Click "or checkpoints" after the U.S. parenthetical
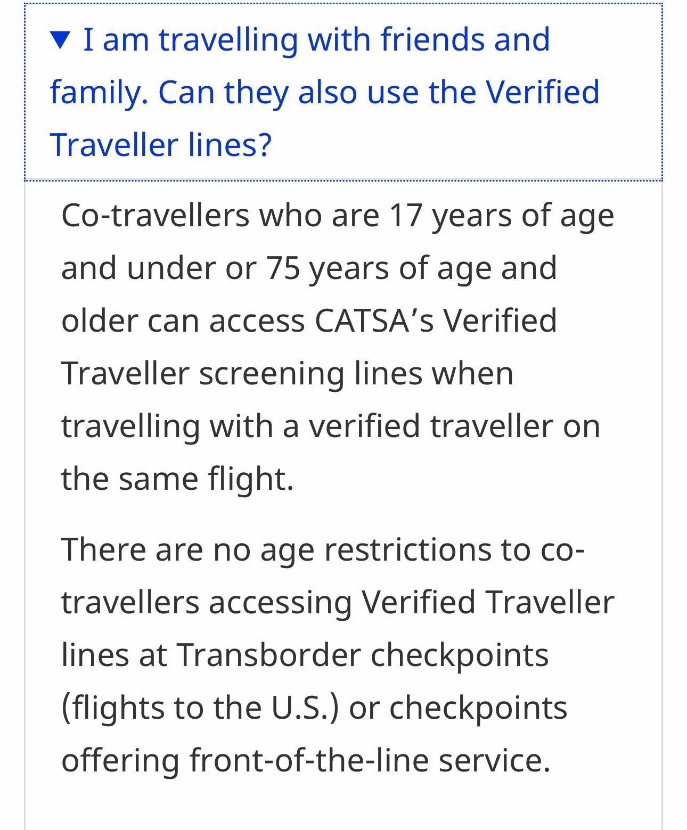The image size is (687, 830). pyautogui.click(x=458, y=707)
